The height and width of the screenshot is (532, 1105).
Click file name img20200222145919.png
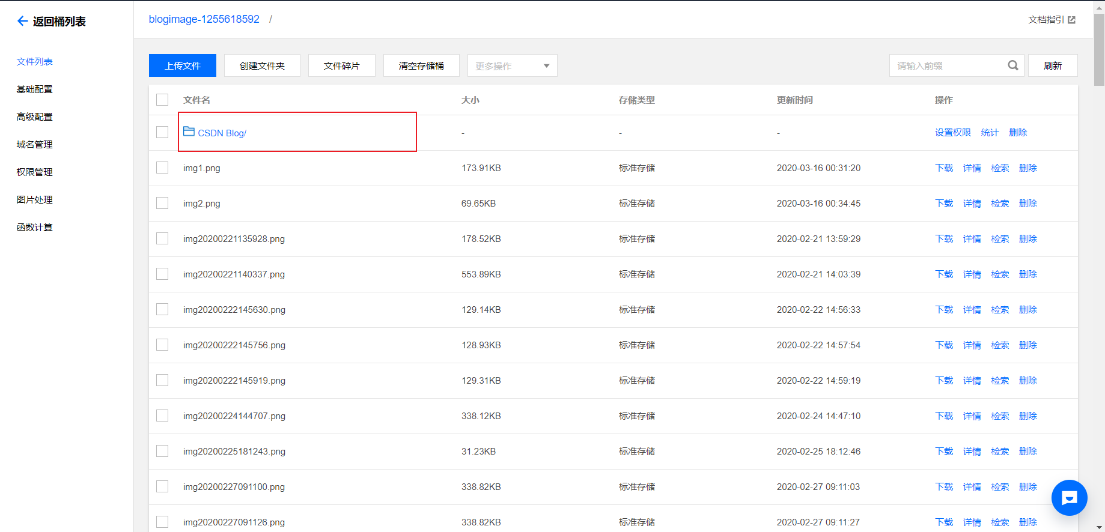tap(234, 380)
